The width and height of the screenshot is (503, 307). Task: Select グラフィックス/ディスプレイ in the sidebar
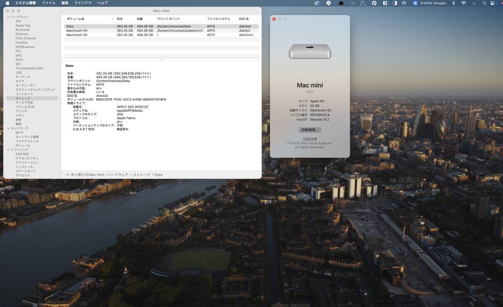click(x=35, y=90)
